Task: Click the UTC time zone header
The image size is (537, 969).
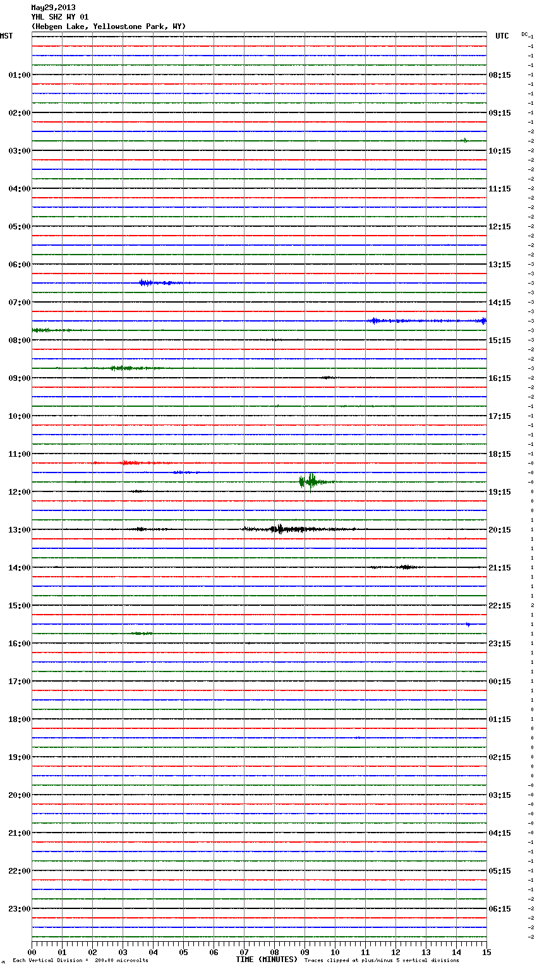Action: [x=502, y=36]
